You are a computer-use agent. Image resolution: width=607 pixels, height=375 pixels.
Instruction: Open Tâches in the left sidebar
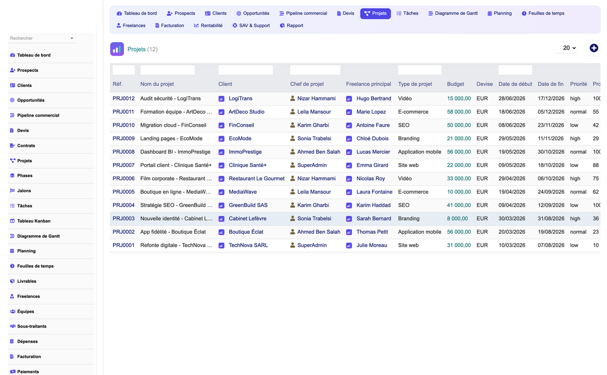pos(24,206)
